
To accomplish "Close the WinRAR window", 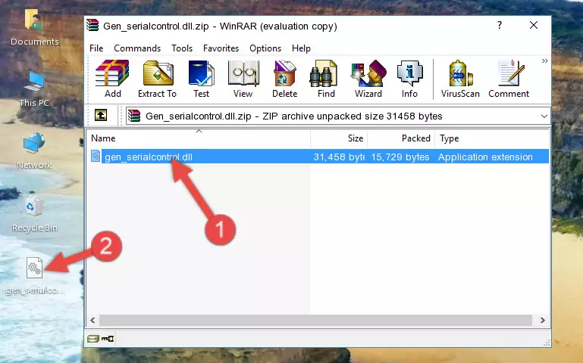I will click(534, 25).
